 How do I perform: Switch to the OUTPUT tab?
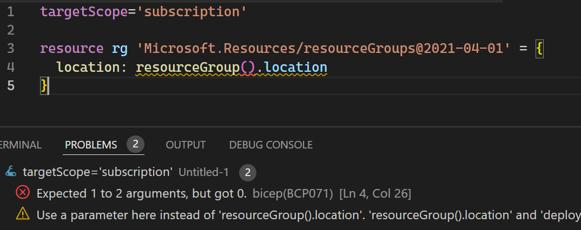pos(186,145)
